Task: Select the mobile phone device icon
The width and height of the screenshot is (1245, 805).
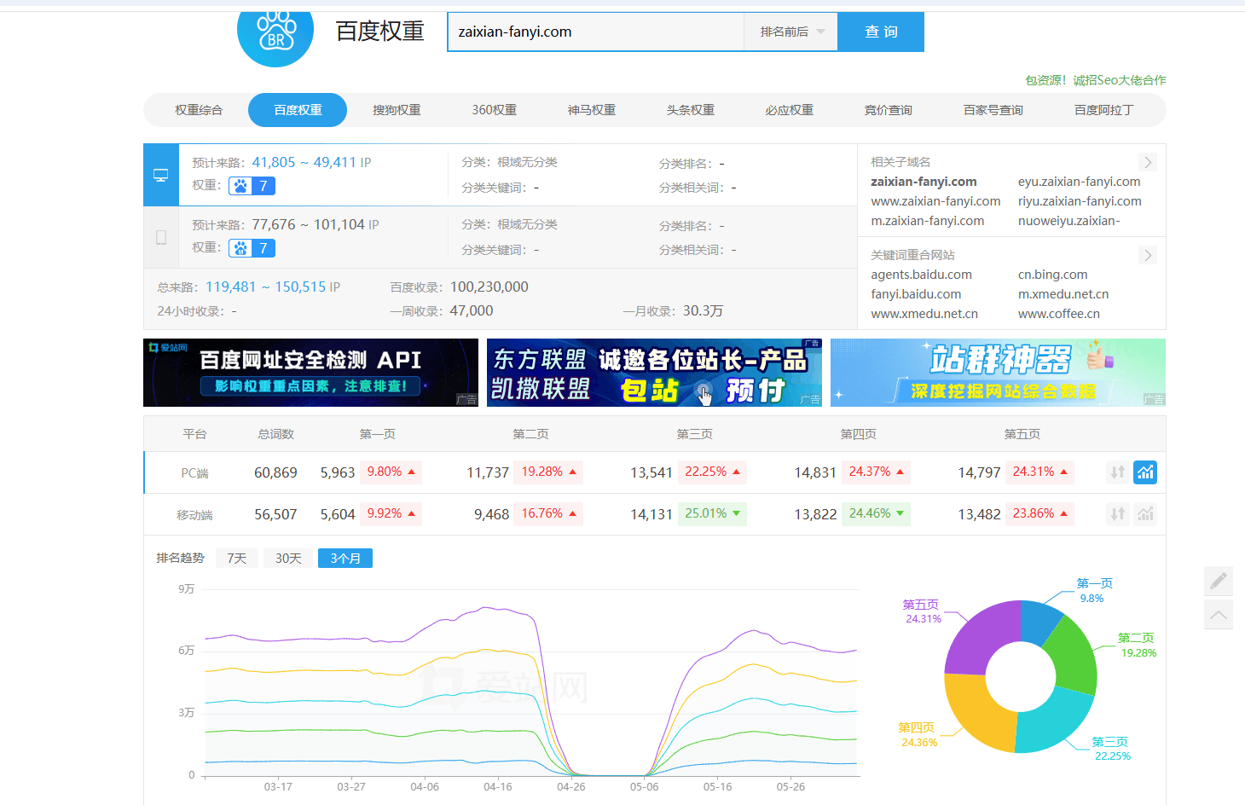Action: (161, 237)
